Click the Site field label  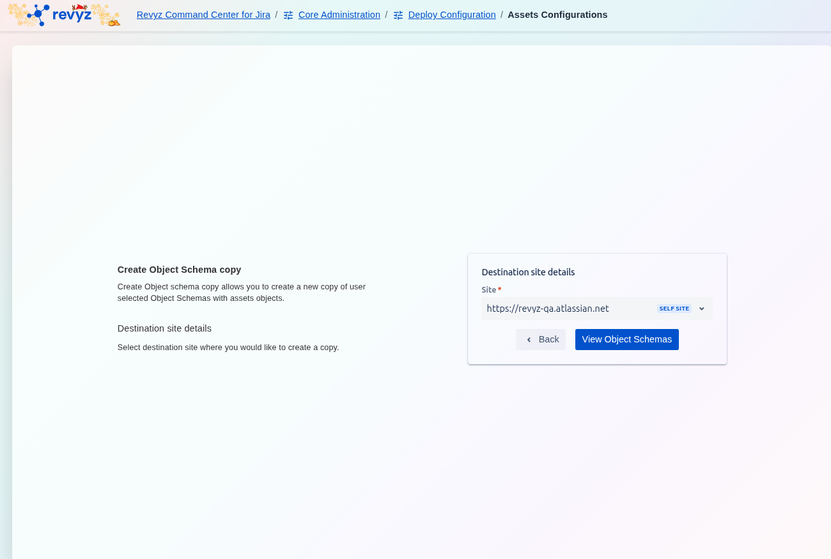coord(488,289)
